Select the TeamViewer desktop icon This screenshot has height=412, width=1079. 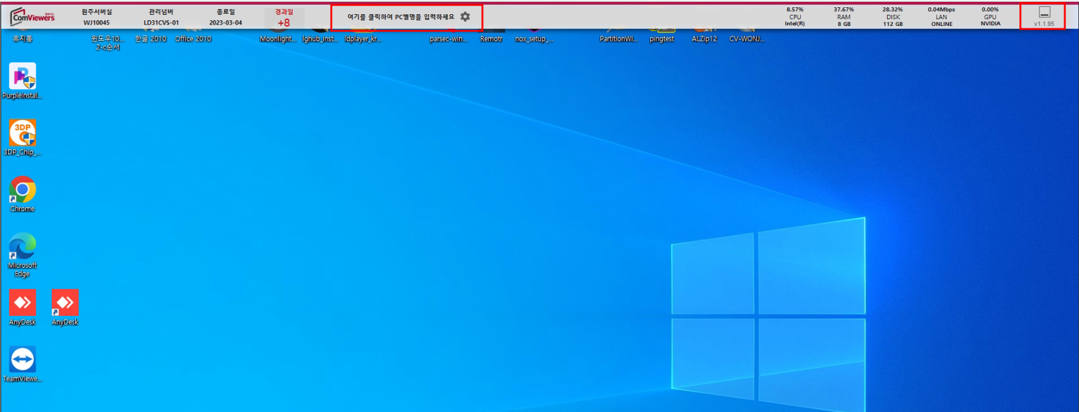point(22,360)
